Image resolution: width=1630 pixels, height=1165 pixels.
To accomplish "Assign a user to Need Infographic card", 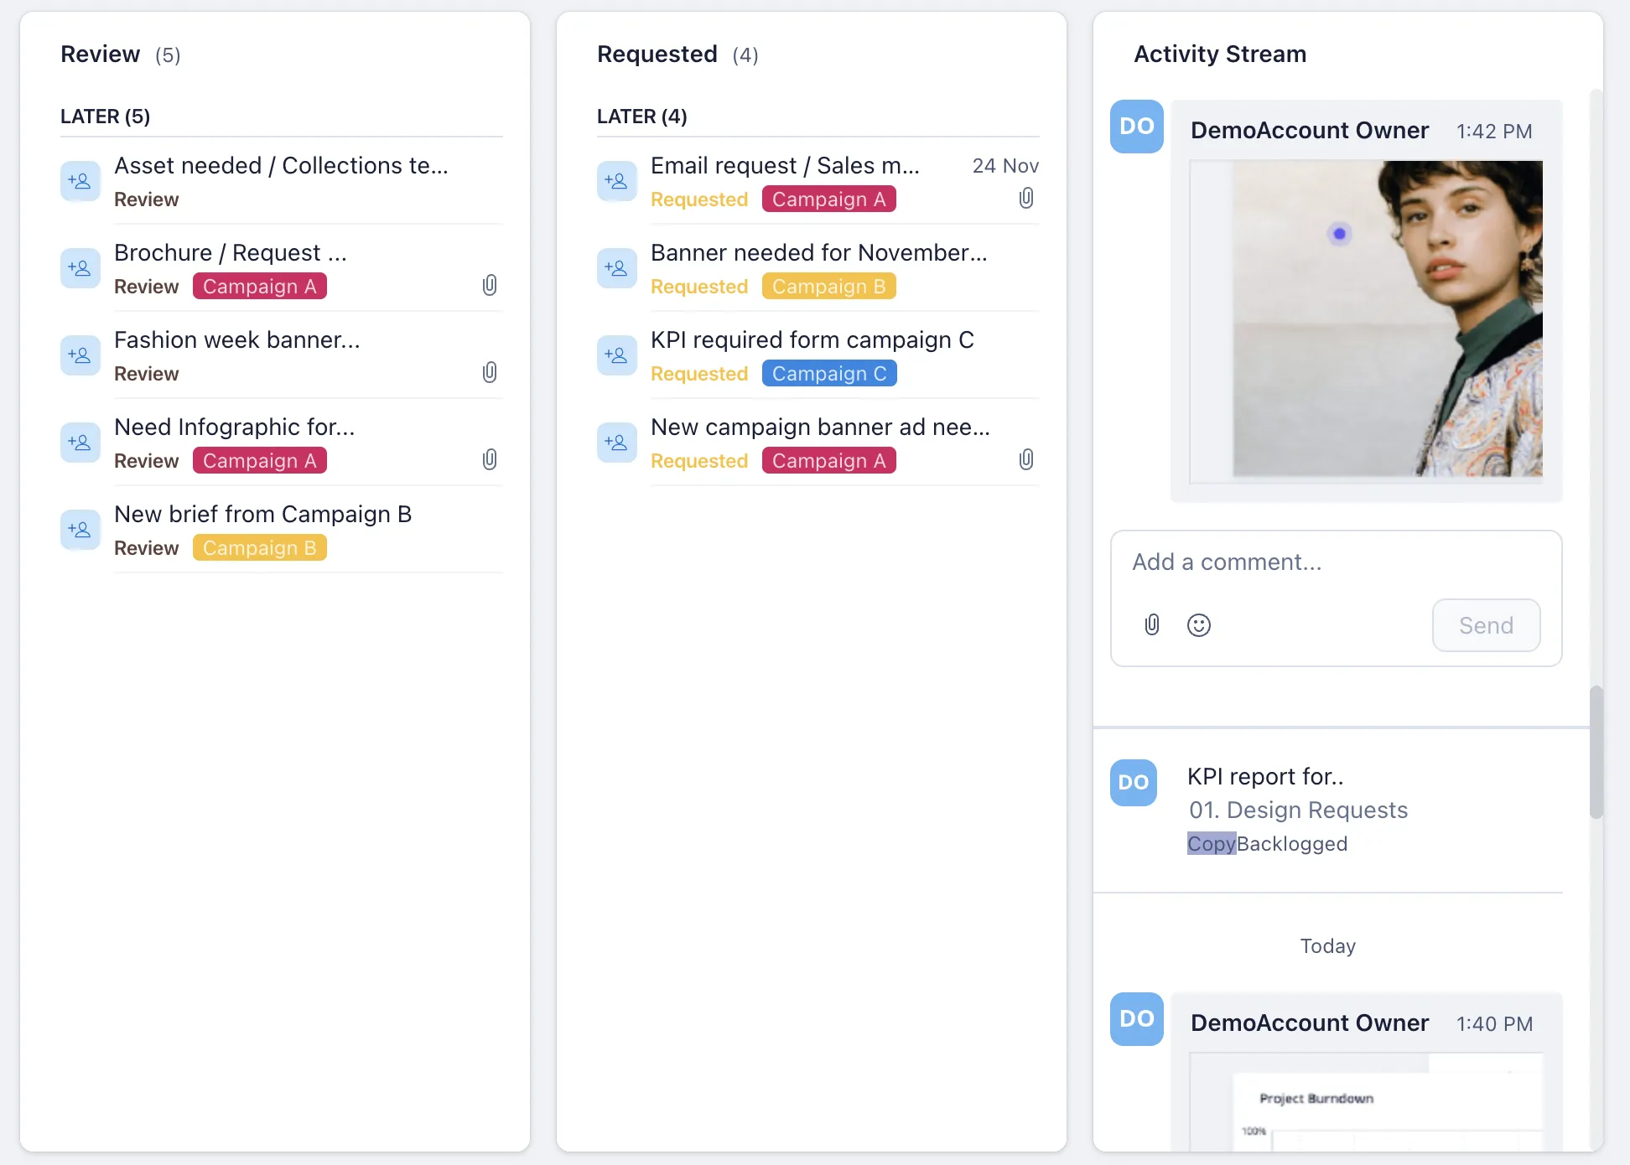I will (80, 443).
